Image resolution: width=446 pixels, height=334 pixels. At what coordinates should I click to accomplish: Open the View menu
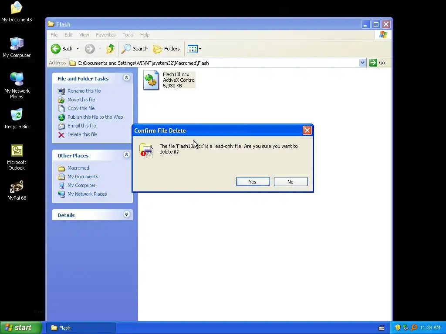point(84,35)
